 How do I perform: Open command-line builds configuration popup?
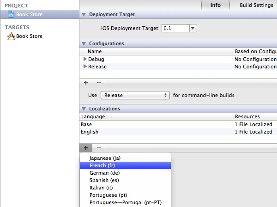135,96
